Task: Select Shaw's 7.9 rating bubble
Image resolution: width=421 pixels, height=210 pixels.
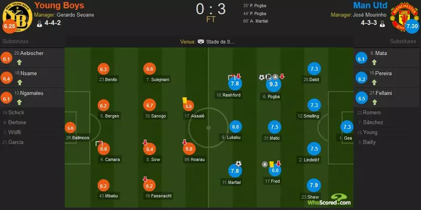Action: (x=314, y=185)
